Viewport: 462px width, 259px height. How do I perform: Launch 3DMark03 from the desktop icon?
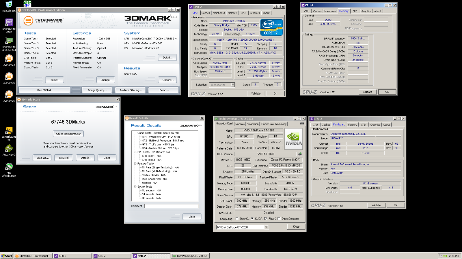tap(9, 58)
